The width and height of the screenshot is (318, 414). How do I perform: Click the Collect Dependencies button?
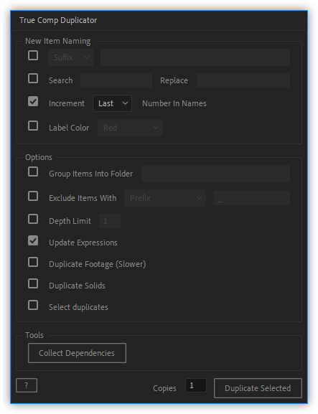pos(77,353)
